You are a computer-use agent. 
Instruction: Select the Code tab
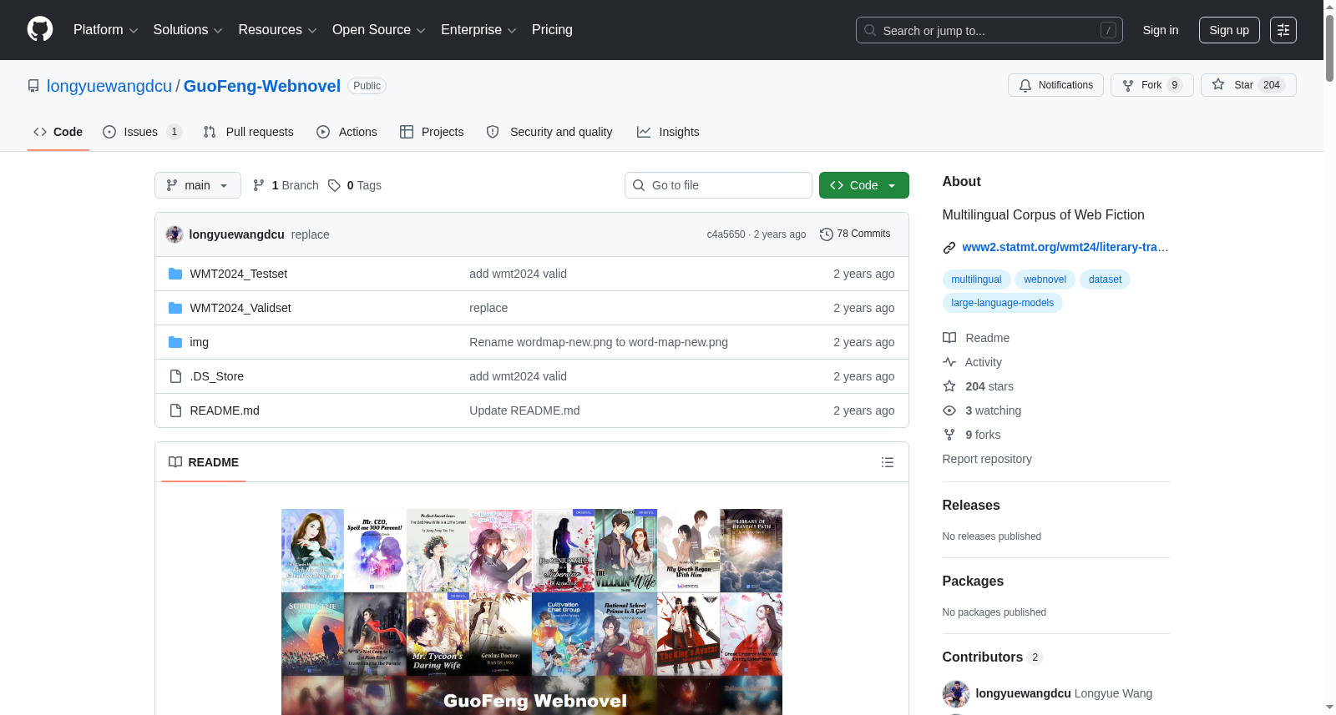(x=58, y=132)
